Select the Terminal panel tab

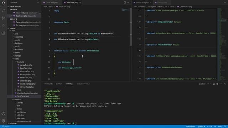(69, 84)
